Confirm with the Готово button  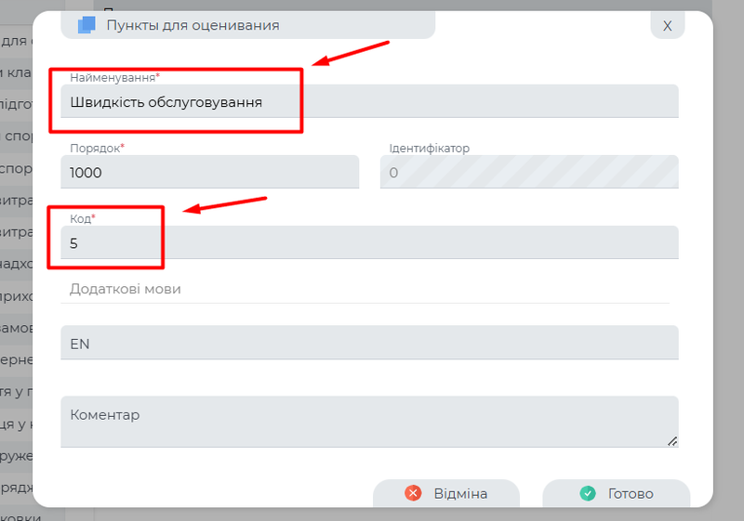[616, 493]
